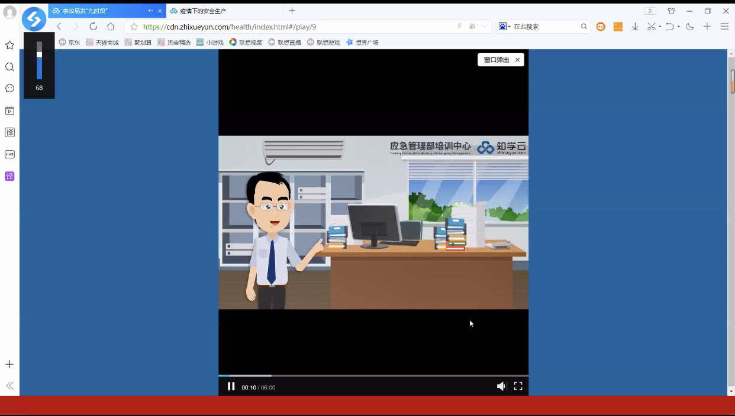Viewport: 735px width, 416px height.
Task: Toggle night mode moon icon
Action: [690, 27]
